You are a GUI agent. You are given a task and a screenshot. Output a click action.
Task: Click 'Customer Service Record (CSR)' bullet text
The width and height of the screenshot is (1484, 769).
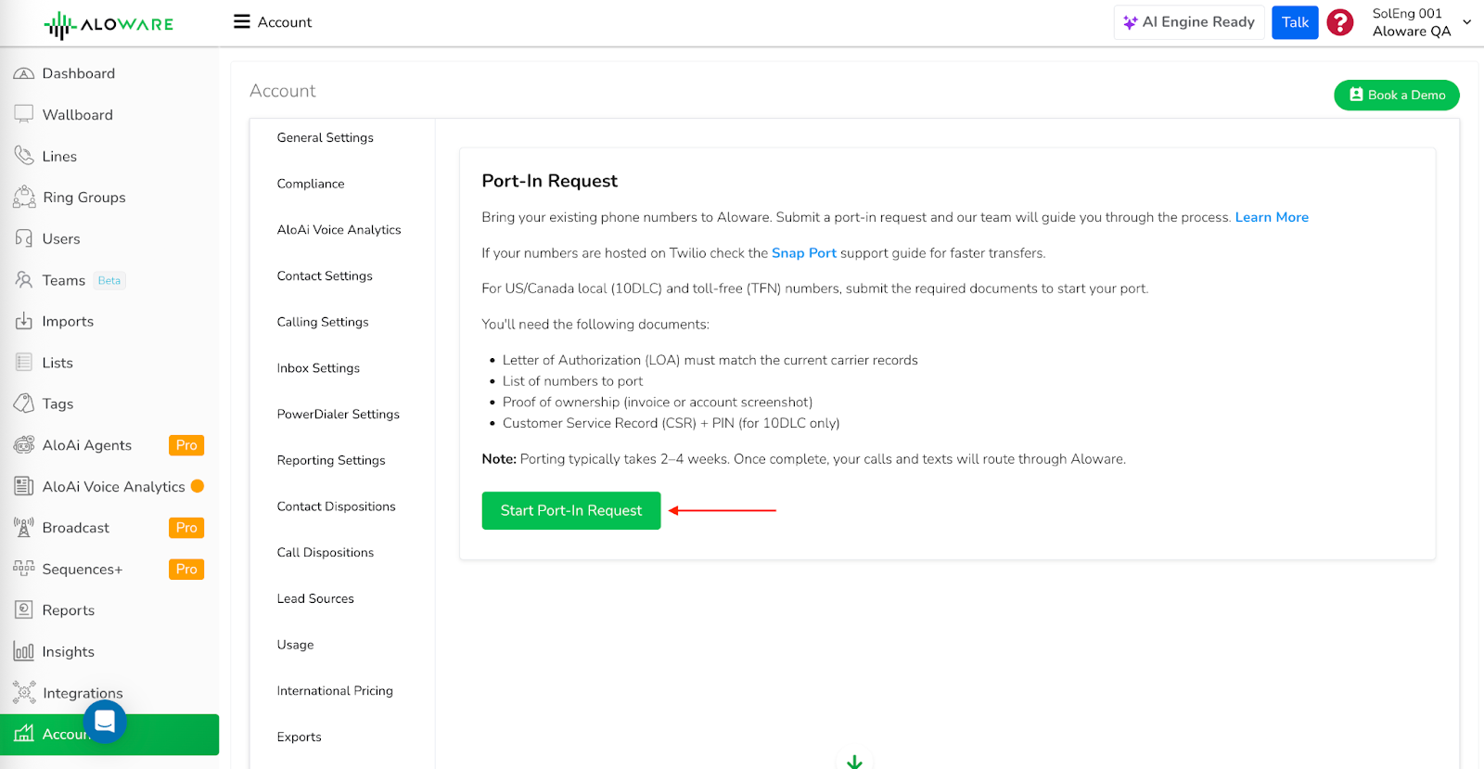coord(672,423)
